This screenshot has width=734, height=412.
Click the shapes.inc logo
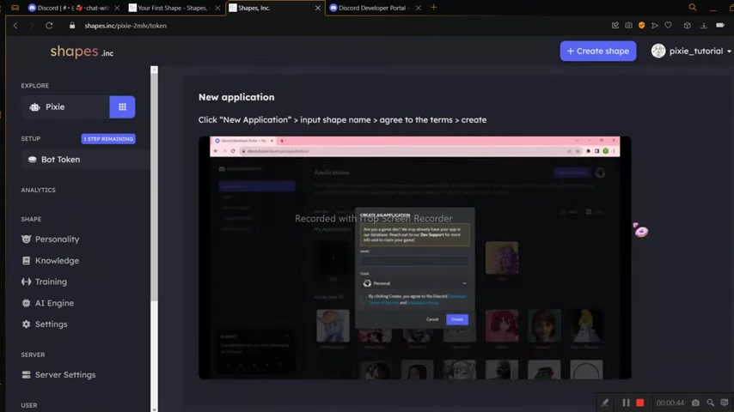(x=82, y=52)
